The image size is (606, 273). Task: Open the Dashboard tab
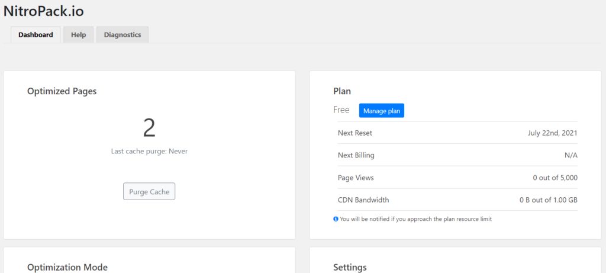36,35
